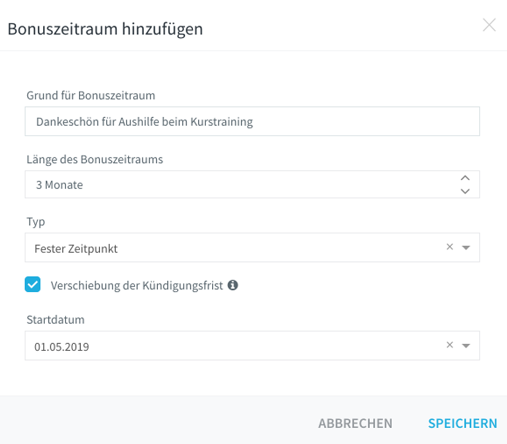Close the Bonuszeitraum hinzufügen dialog

pos(489,25)
